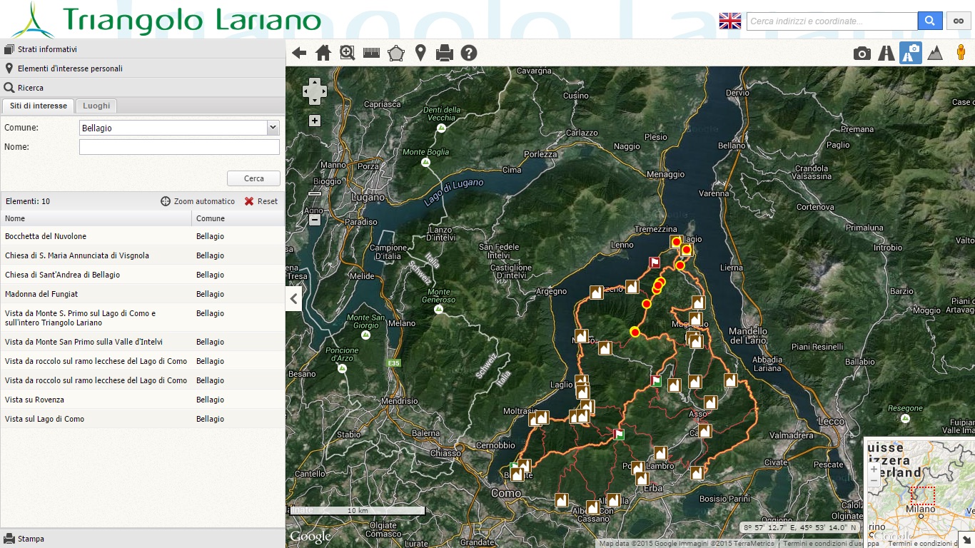
Task: Toggle the camera photo layer
Action: click(x=862, y=53)
